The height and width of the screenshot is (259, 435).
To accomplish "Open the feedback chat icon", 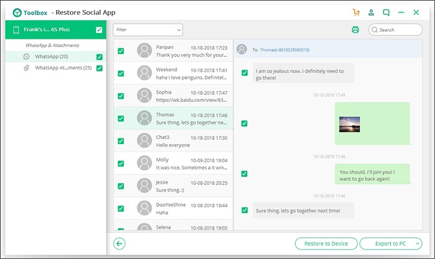I will pyautogui.click(x=386, y=12).
